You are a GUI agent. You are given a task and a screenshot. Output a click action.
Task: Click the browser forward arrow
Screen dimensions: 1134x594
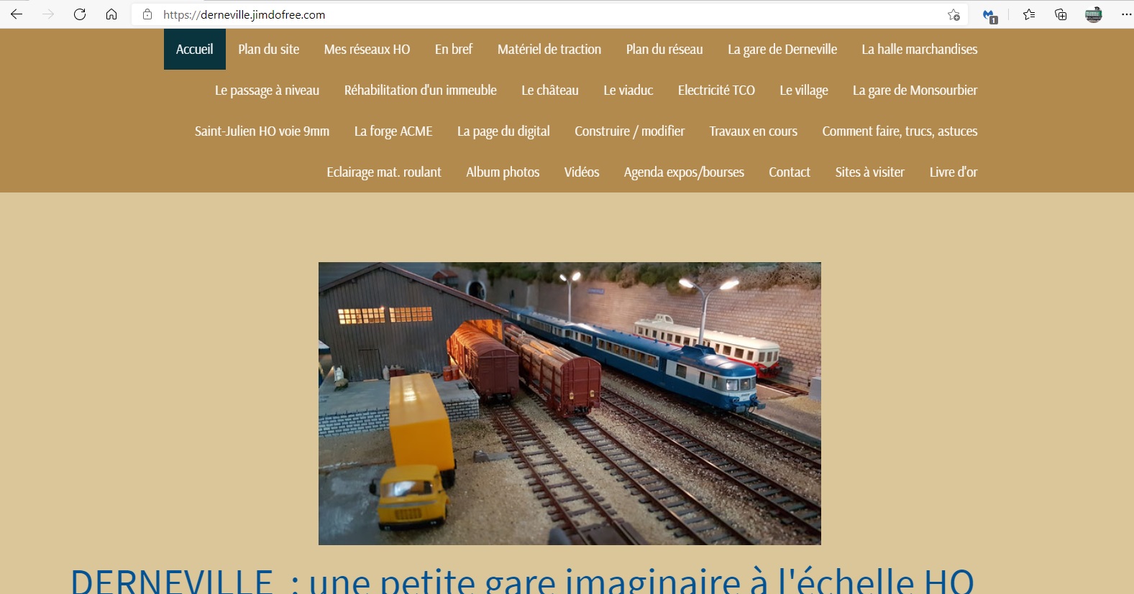[48, 14]
